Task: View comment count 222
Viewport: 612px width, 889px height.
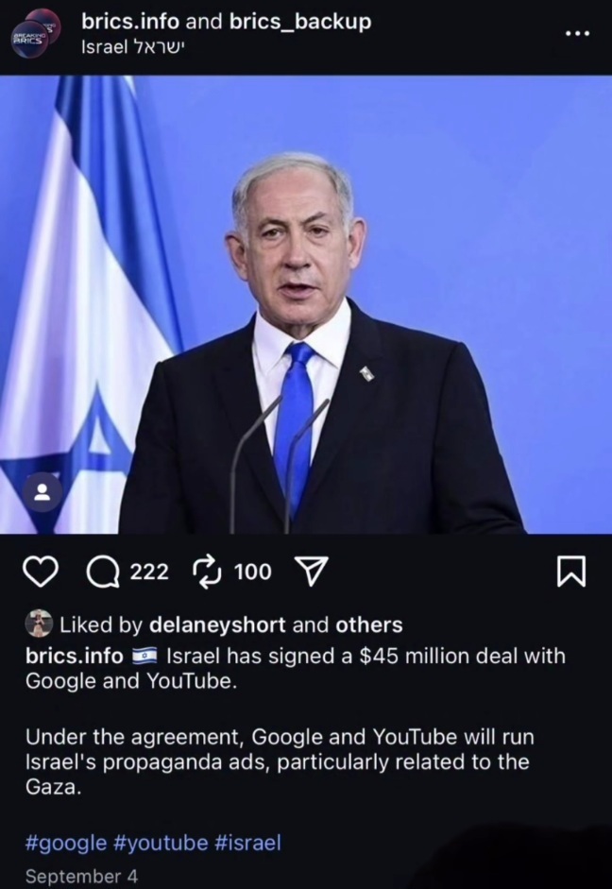Action: click(x=149, y=572)
